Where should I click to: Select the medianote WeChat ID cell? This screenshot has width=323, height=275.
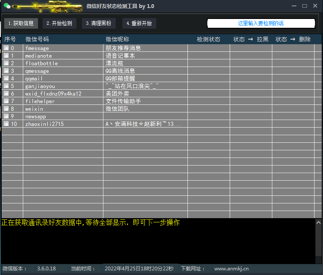(63, 56)
